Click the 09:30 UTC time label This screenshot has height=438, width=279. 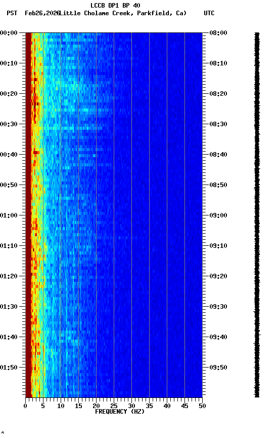coord(218,307)
